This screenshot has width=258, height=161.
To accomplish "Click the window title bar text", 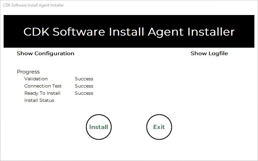I will click(x=33, y=5).
